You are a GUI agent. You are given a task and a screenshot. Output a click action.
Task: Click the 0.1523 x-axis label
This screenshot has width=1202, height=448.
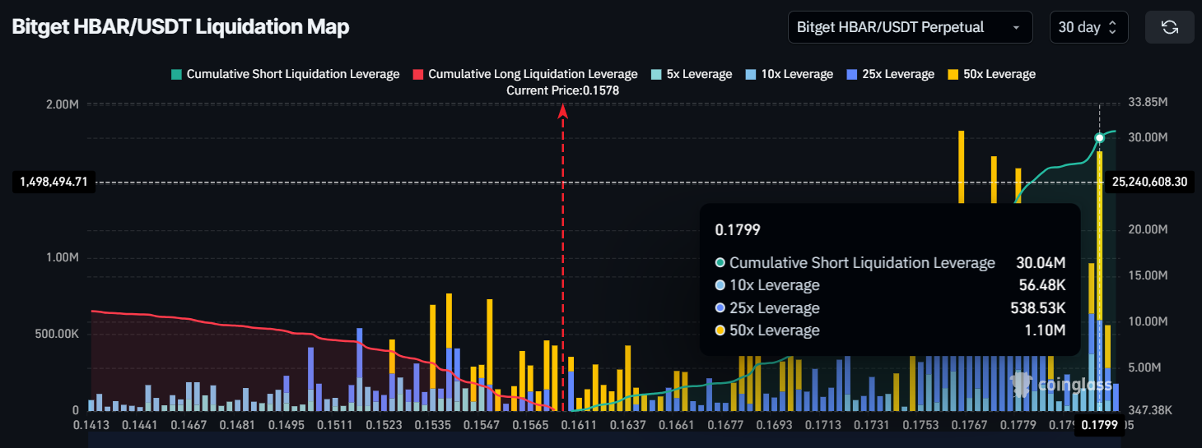385,425
